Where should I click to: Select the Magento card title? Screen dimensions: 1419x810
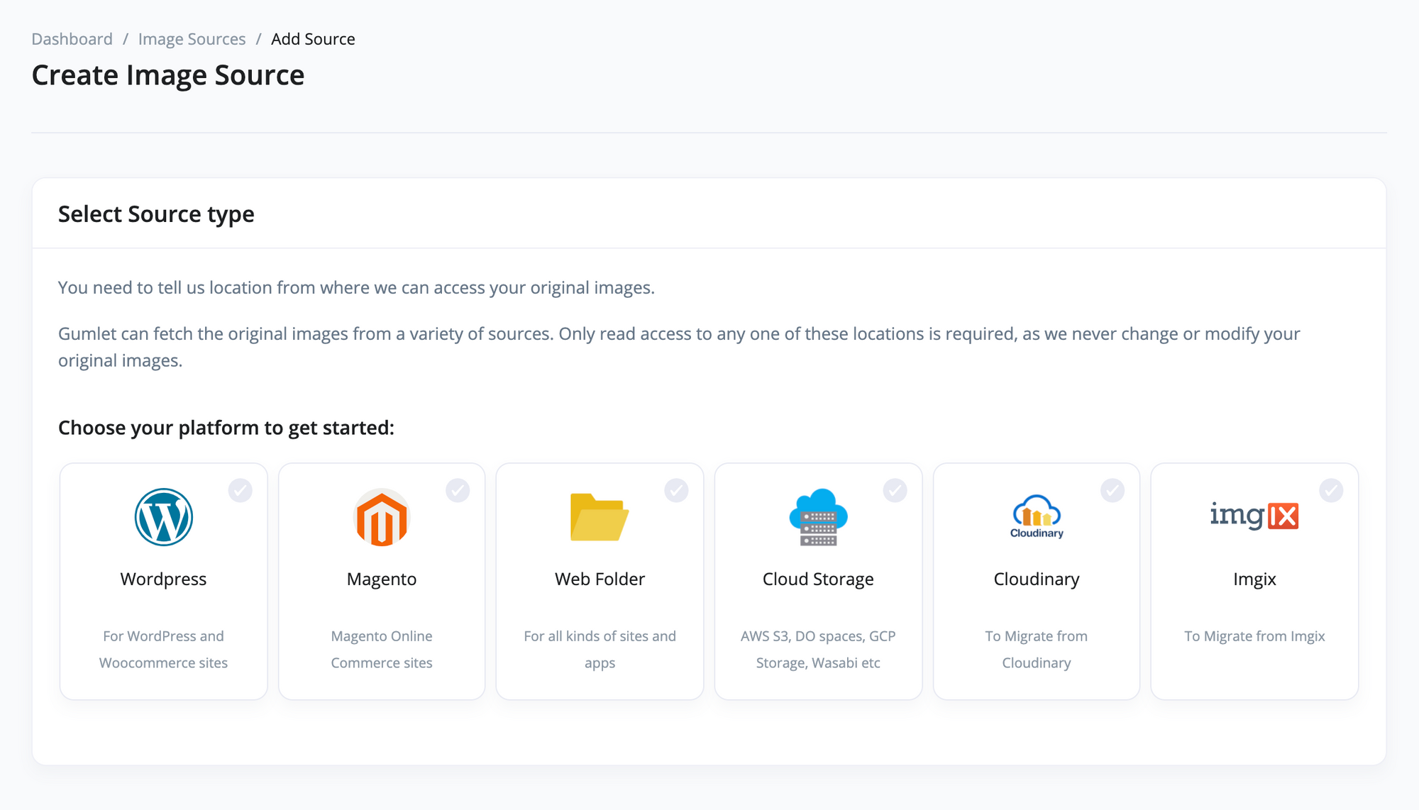(x=382, y=579)
